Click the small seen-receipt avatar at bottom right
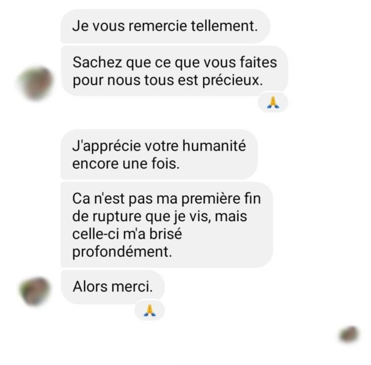This screenshot has width=371, height=365. point(349,334)
